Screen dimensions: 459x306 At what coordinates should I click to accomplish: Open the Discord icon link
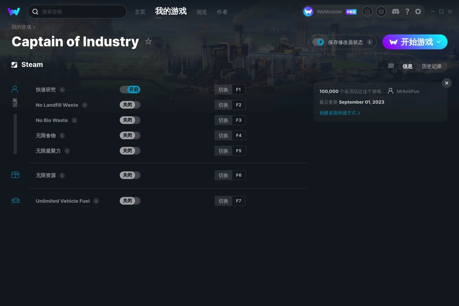click(x=396, y=11)
